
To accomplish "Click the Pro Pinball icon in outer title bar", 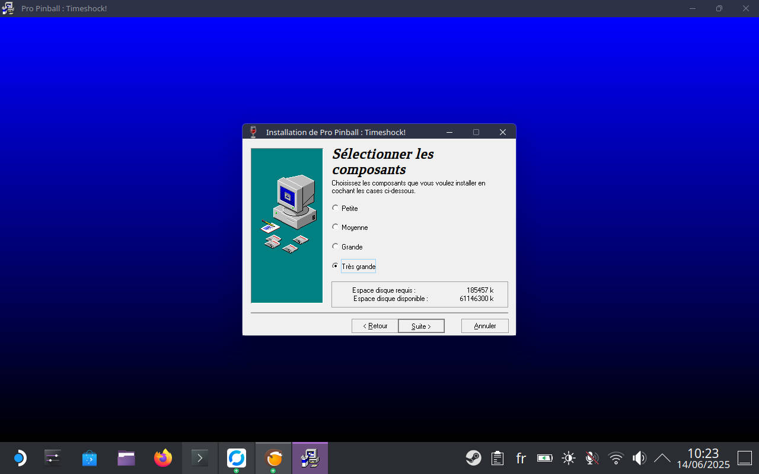I will point(8,8).
